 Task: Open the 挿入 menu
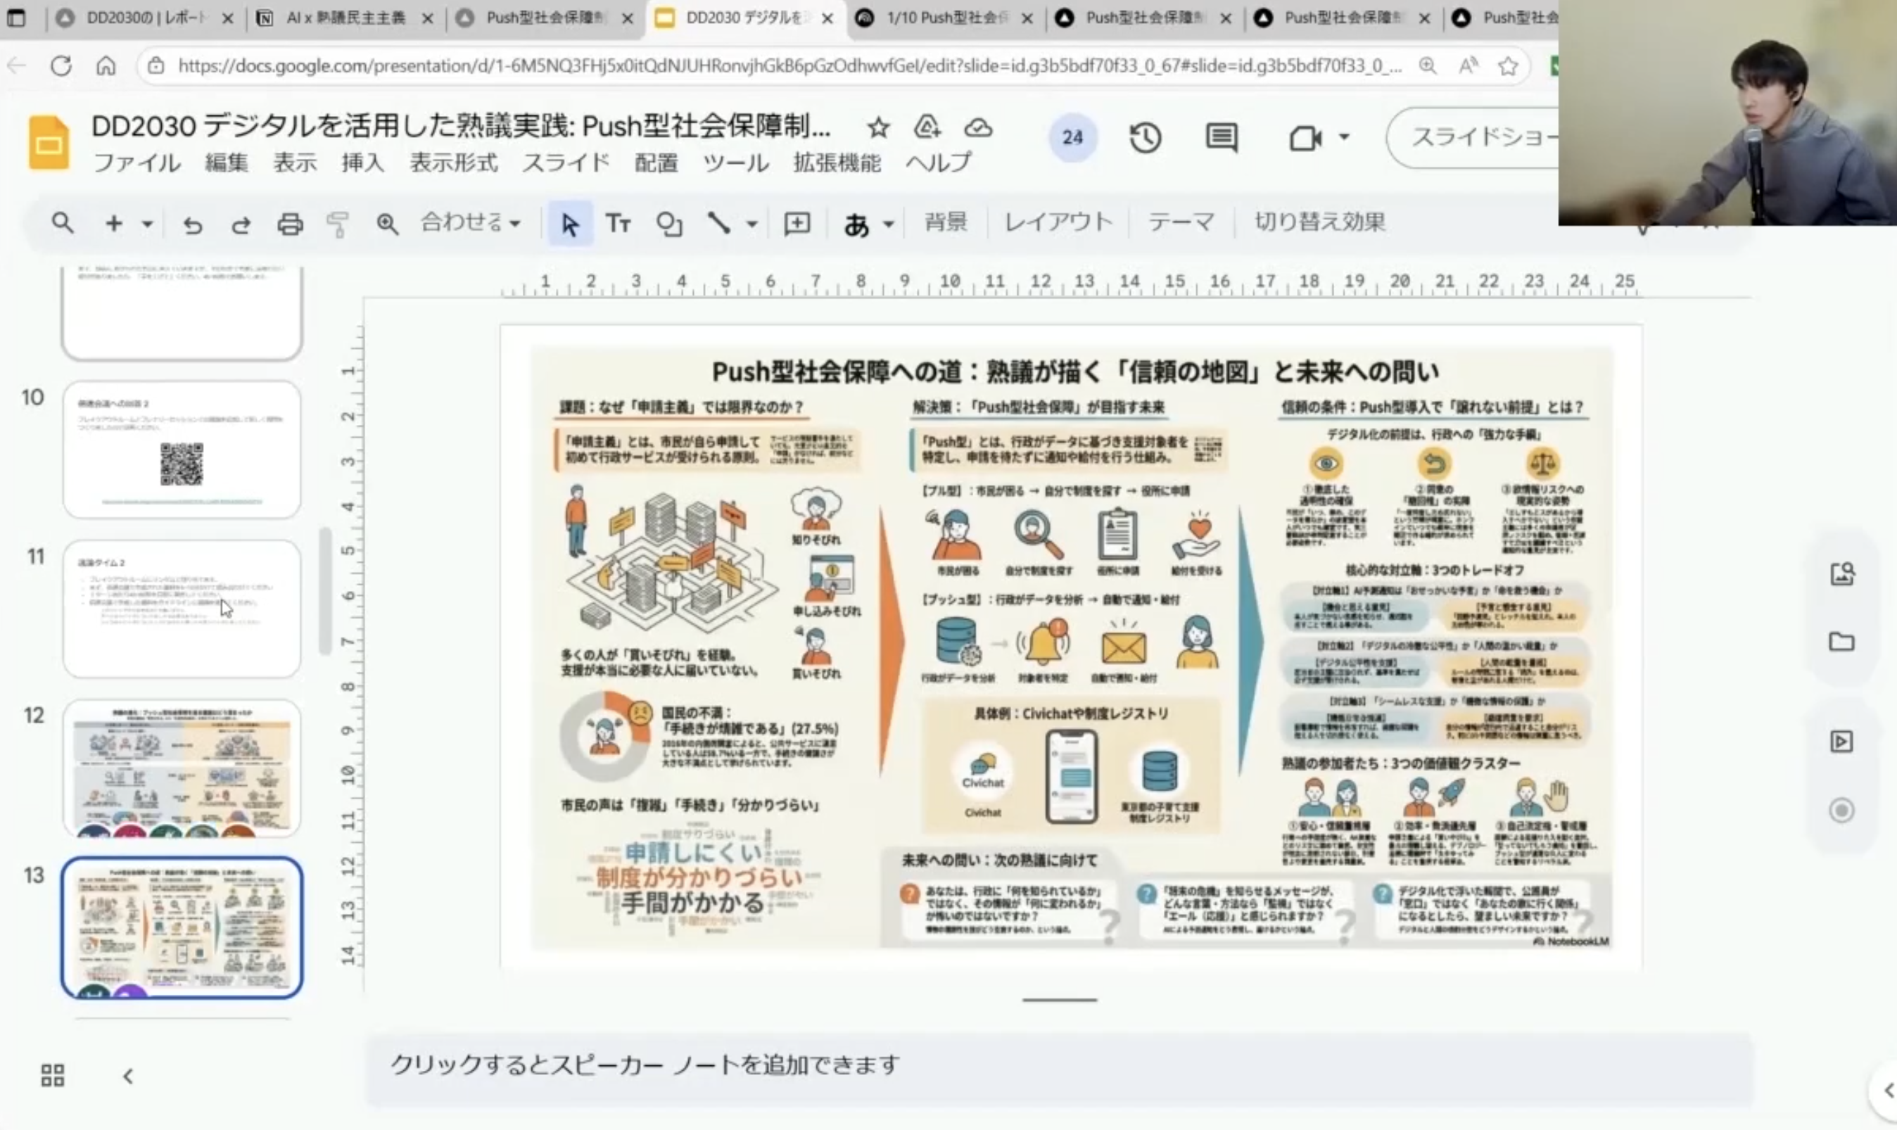[362, 163]
